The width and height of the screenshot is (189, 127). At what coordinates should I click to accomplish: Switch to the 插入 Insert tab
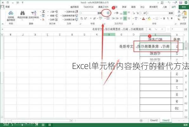click(x=165, y=7)
